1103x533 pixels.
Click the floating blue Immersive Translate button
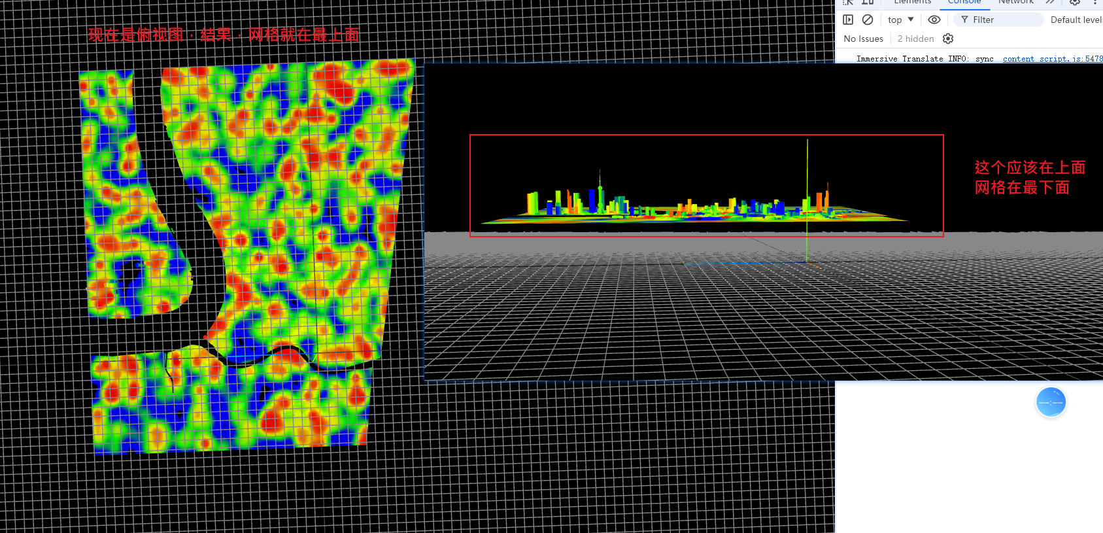pyautogui.click(x=1051, y=402)
